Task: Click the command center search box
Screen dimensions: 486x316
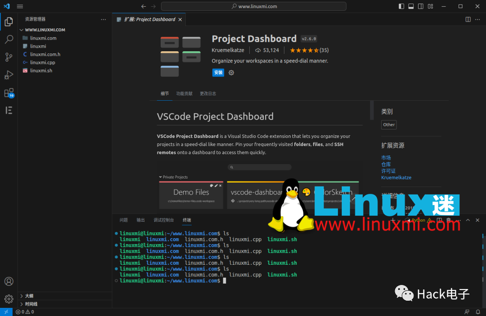Action: [x=253, y=6]
